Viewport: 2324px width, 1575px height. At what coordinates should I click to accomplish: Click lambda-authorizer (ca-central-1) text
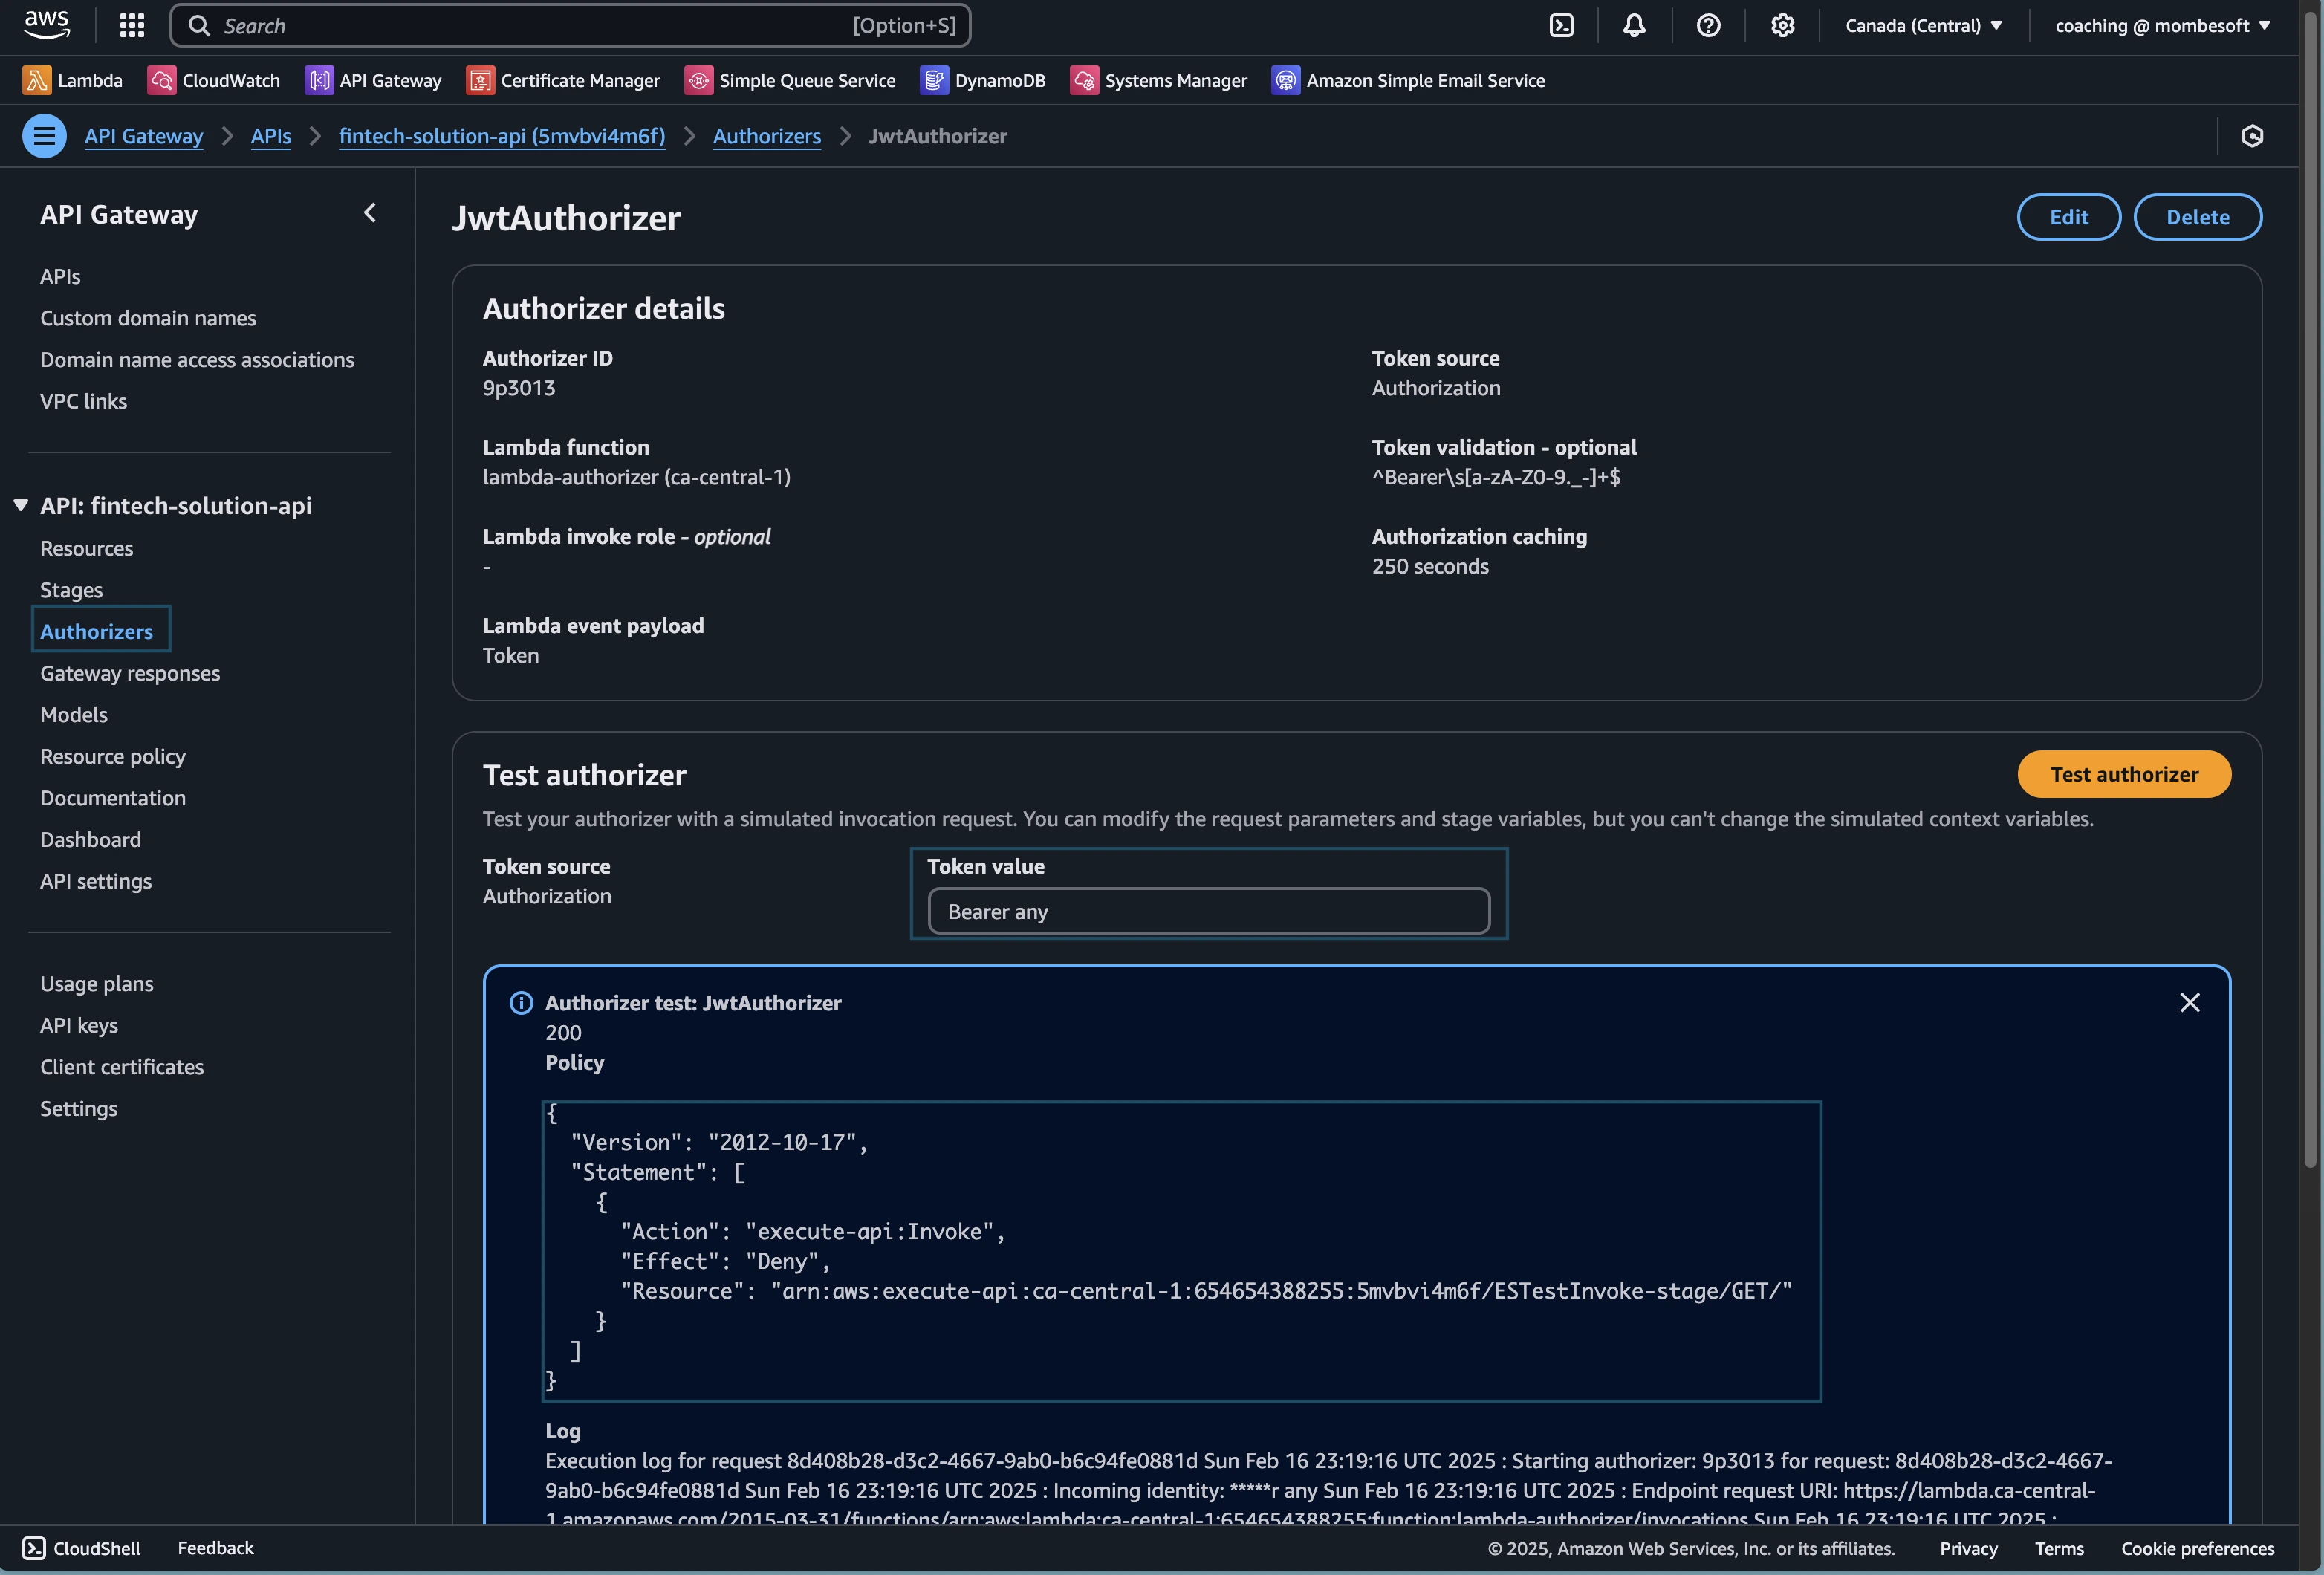point(636,477)
